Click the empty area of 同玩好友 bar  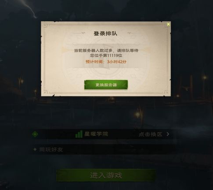pos(117,149)
